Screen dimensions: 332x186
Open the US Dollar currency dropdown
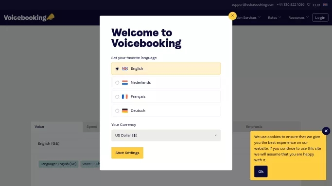tap(166, 136)
